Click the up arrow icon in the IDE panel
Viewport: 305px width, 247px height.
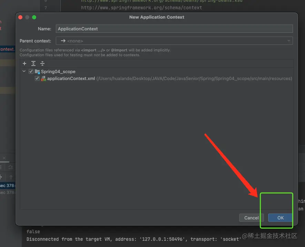11,177
